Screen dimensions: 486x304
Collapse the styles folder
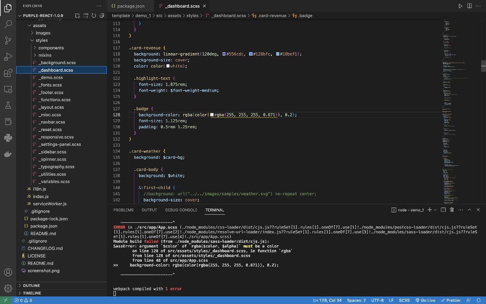42,40
